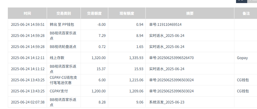Click the 14:59:28 timestamp in 轮盘返点 row
The width and height of the screenshot is (257, 109).
pos(28,47)
